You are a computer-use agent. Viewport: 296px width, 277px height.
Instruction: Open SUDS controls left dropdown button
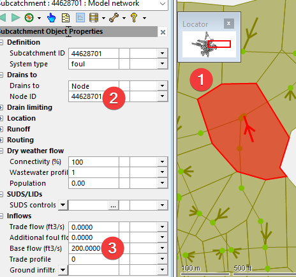click(63, 205)
